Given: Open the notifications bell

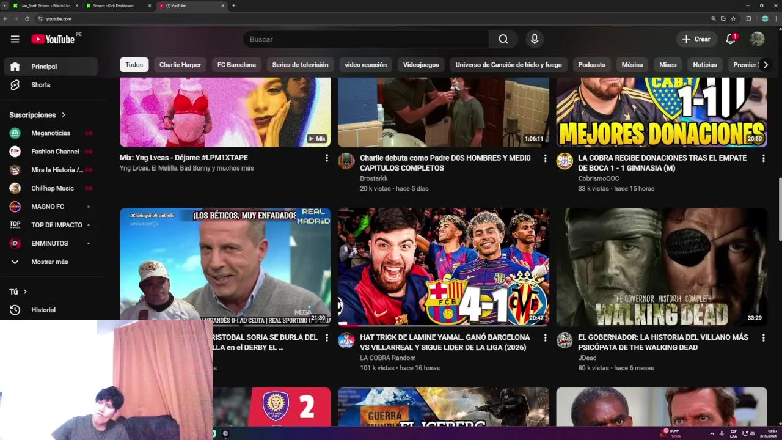Looking at the screenshot, I should (731, 39).
